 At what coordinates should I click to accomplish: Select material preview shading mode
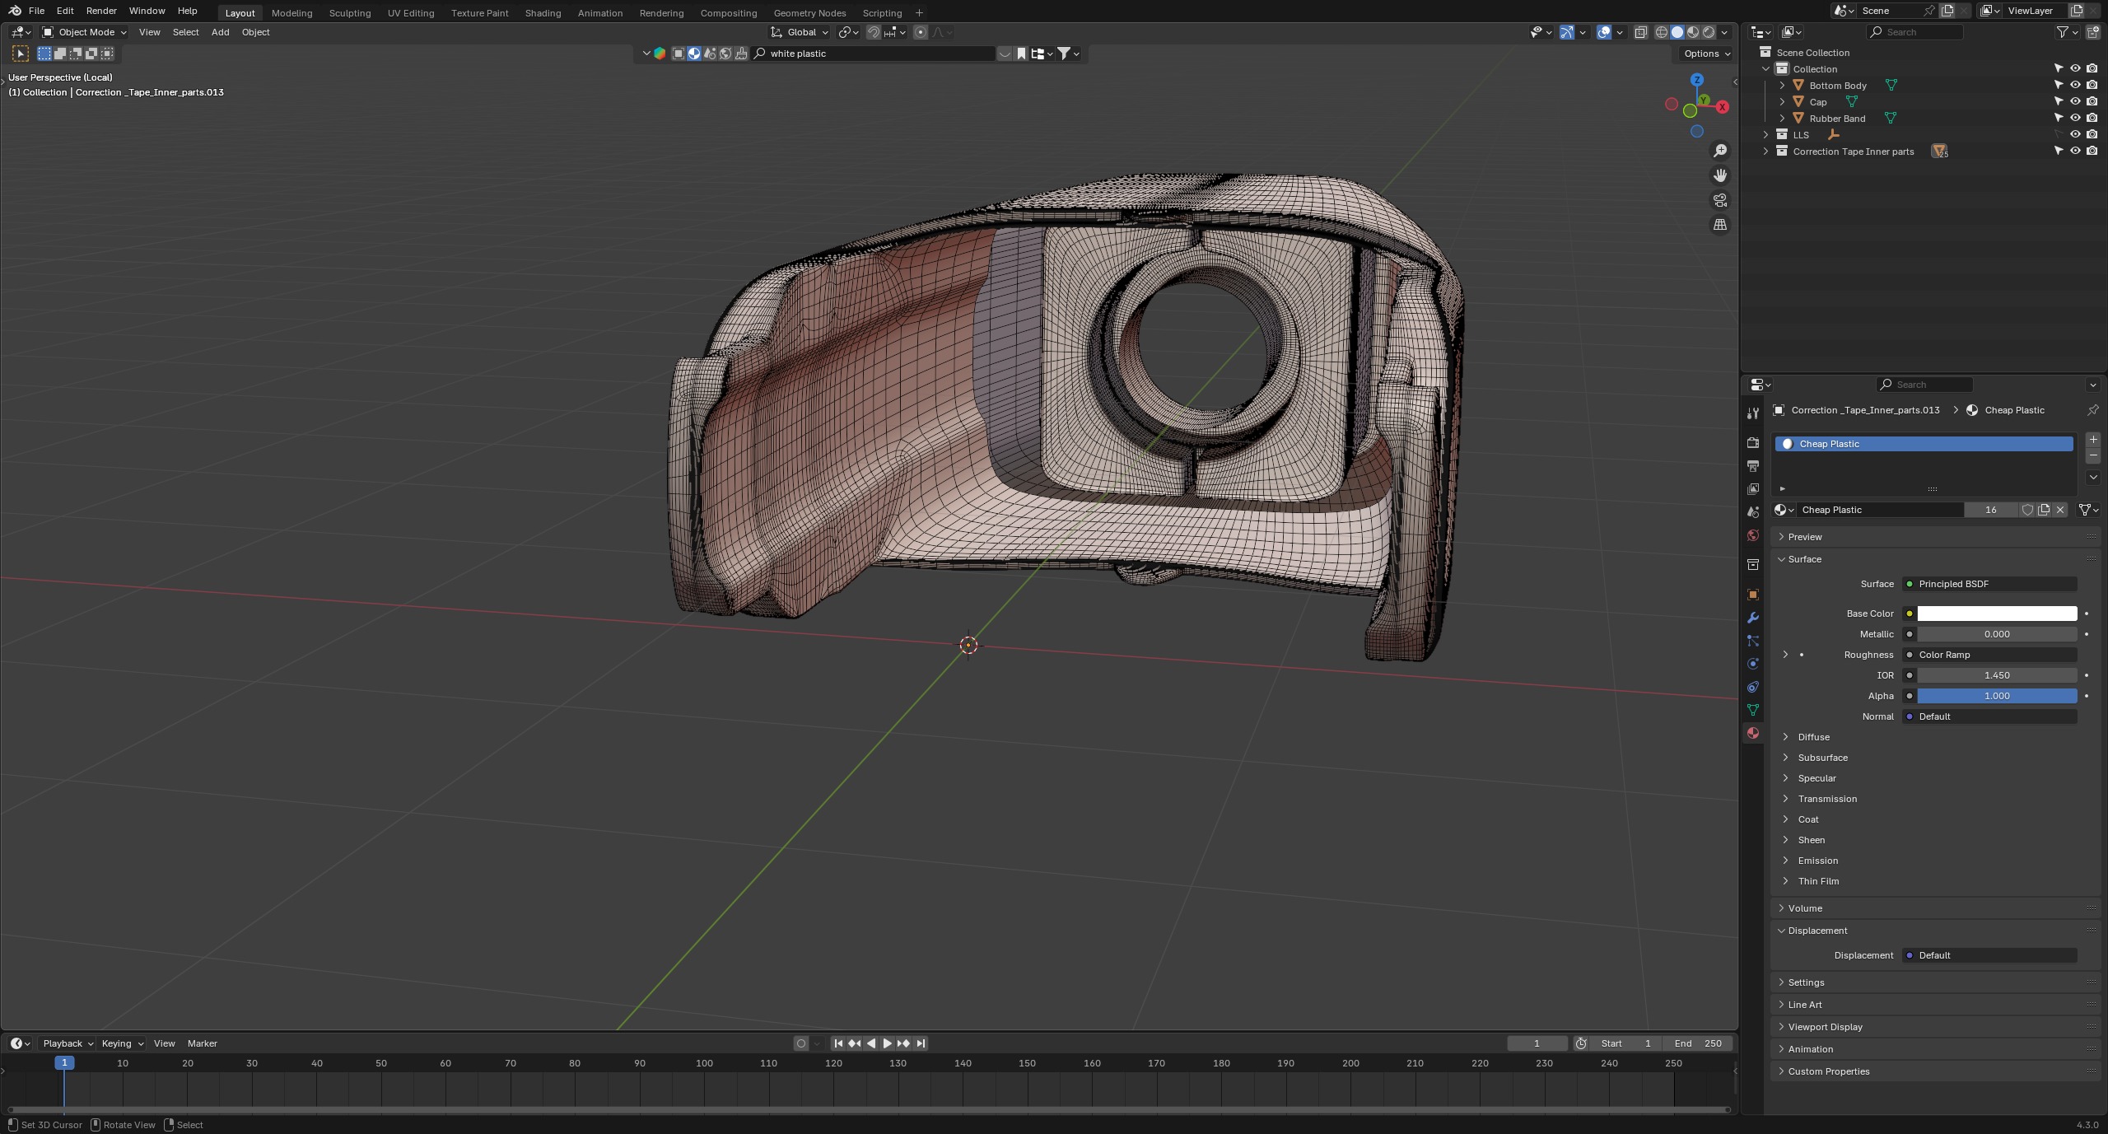pos(1693,32)
